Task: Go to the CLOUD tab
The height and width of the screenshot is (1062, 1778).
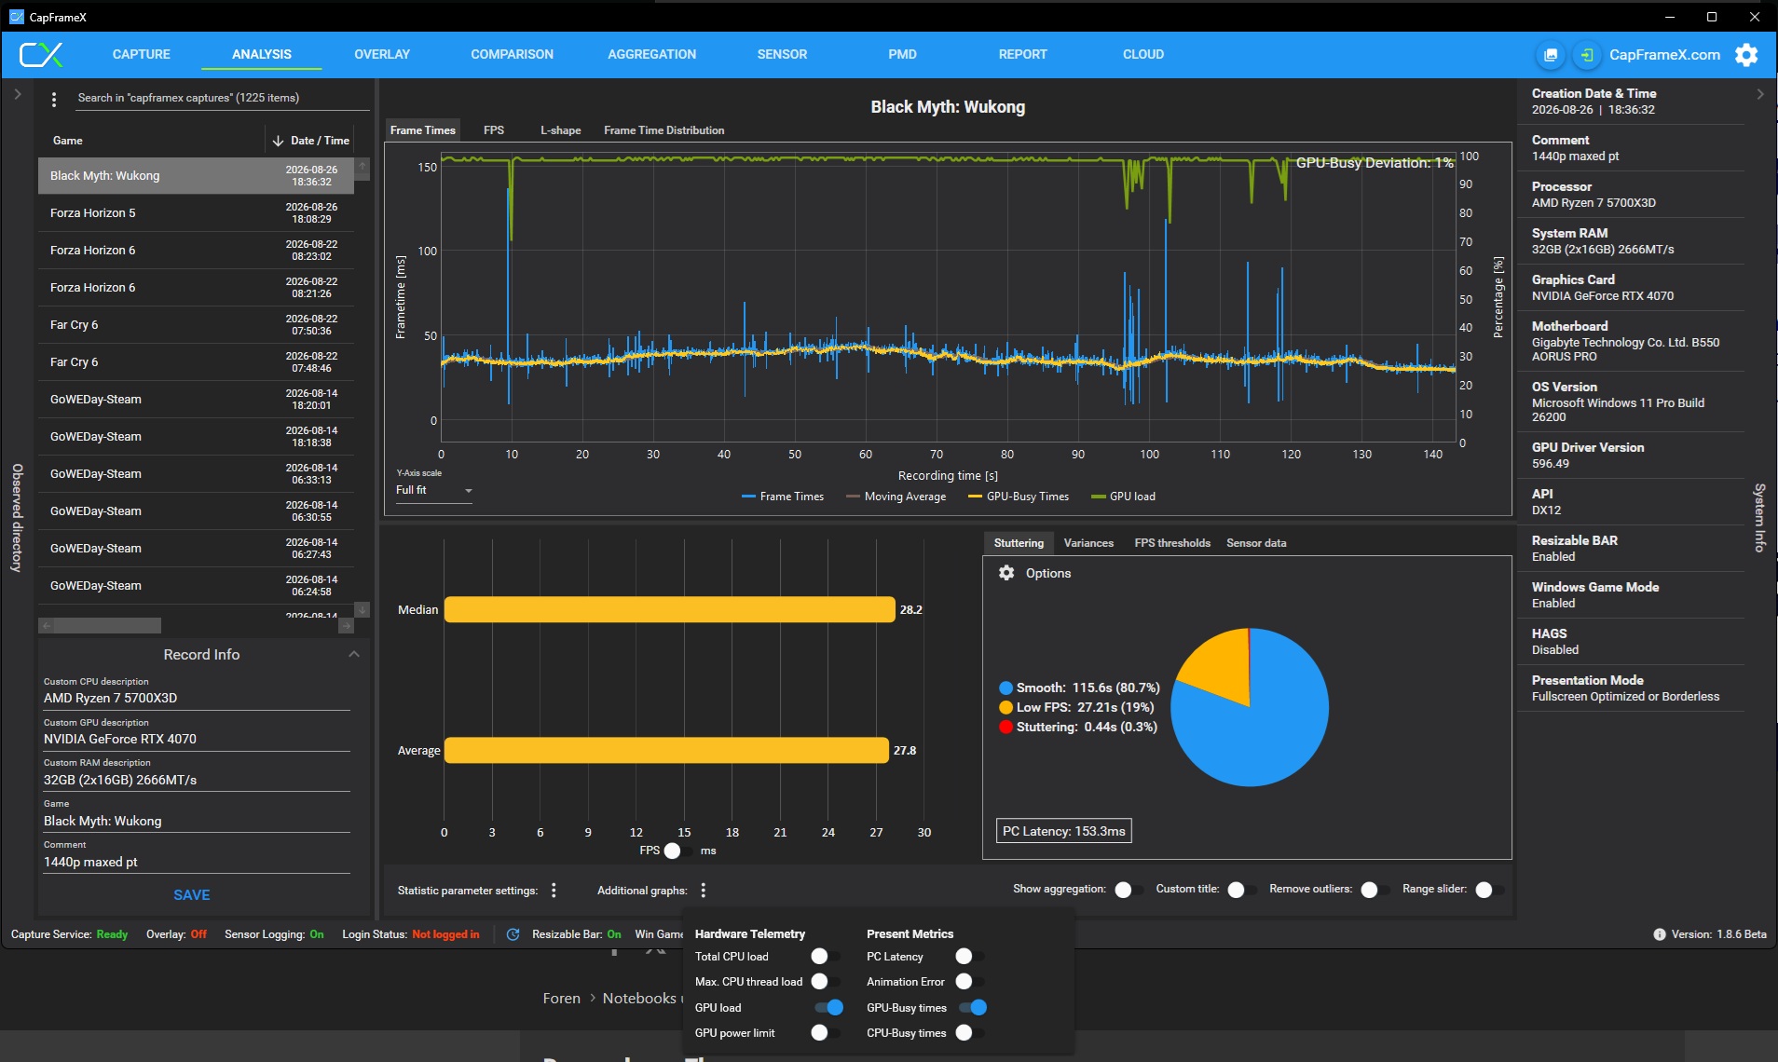Action: pyautogui.click(x=1143, y=54)
